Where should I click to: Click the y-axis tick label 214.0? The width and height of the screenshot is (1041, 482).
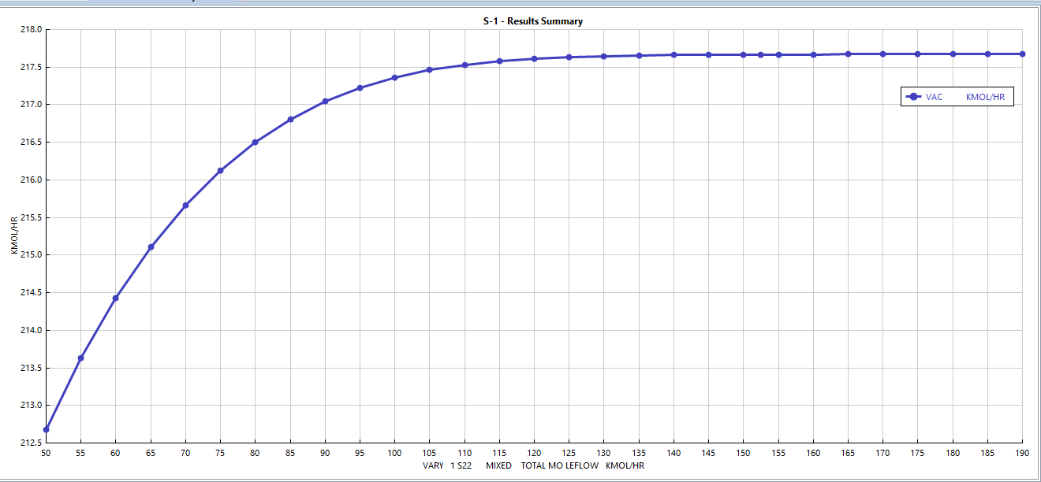[30, 330]
